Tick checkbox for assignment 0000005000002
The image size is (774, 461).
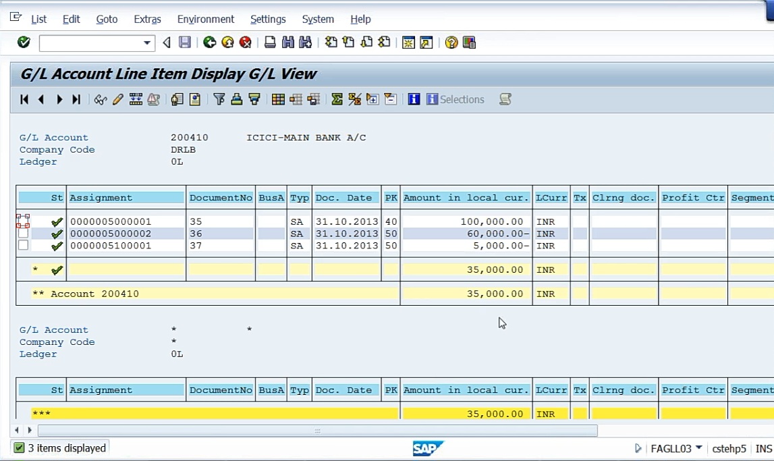coord(23,233)
